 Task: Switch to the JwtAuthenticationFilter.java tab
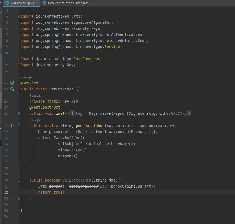pyautogui.click(x=68, y=3)
